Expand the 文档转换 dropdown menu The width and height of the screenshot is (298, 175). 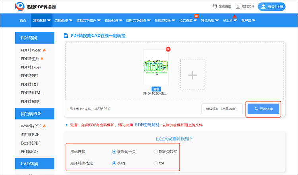[42, 21]
